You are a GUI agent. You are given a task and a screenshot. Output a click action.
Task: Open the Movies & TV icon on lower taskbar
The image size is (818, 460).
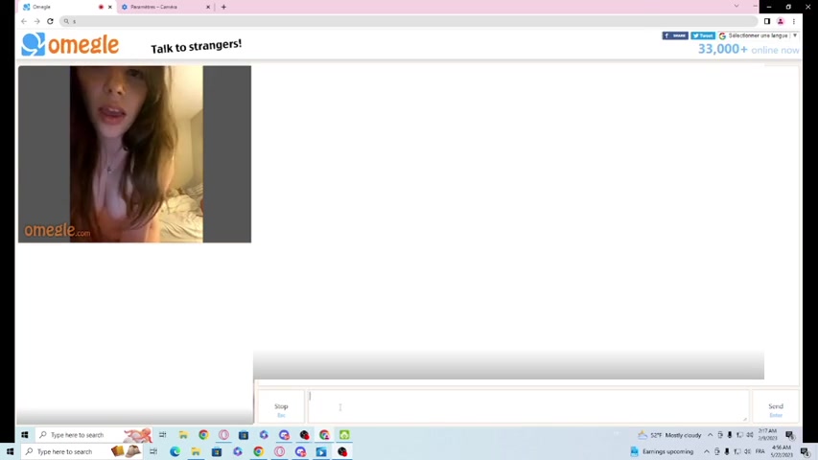[321, 451]
